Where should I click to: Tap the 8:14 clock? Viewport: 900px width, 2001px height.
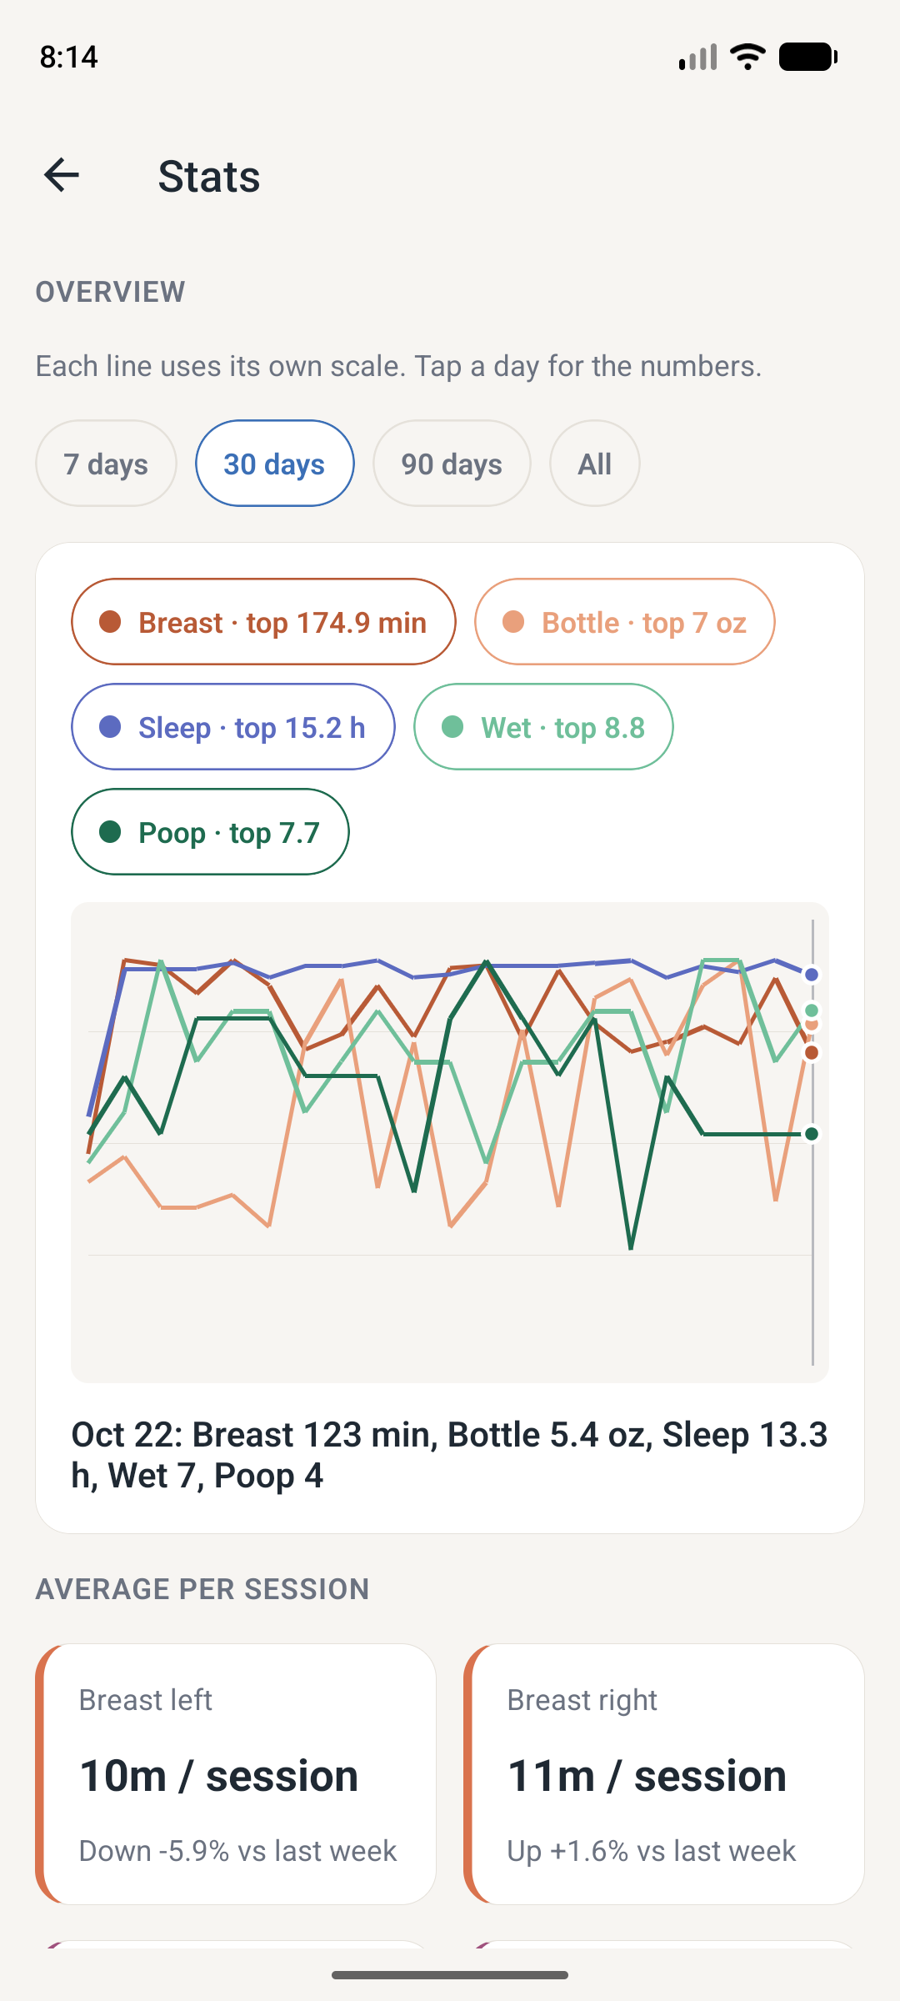click(x=69, y=57)
